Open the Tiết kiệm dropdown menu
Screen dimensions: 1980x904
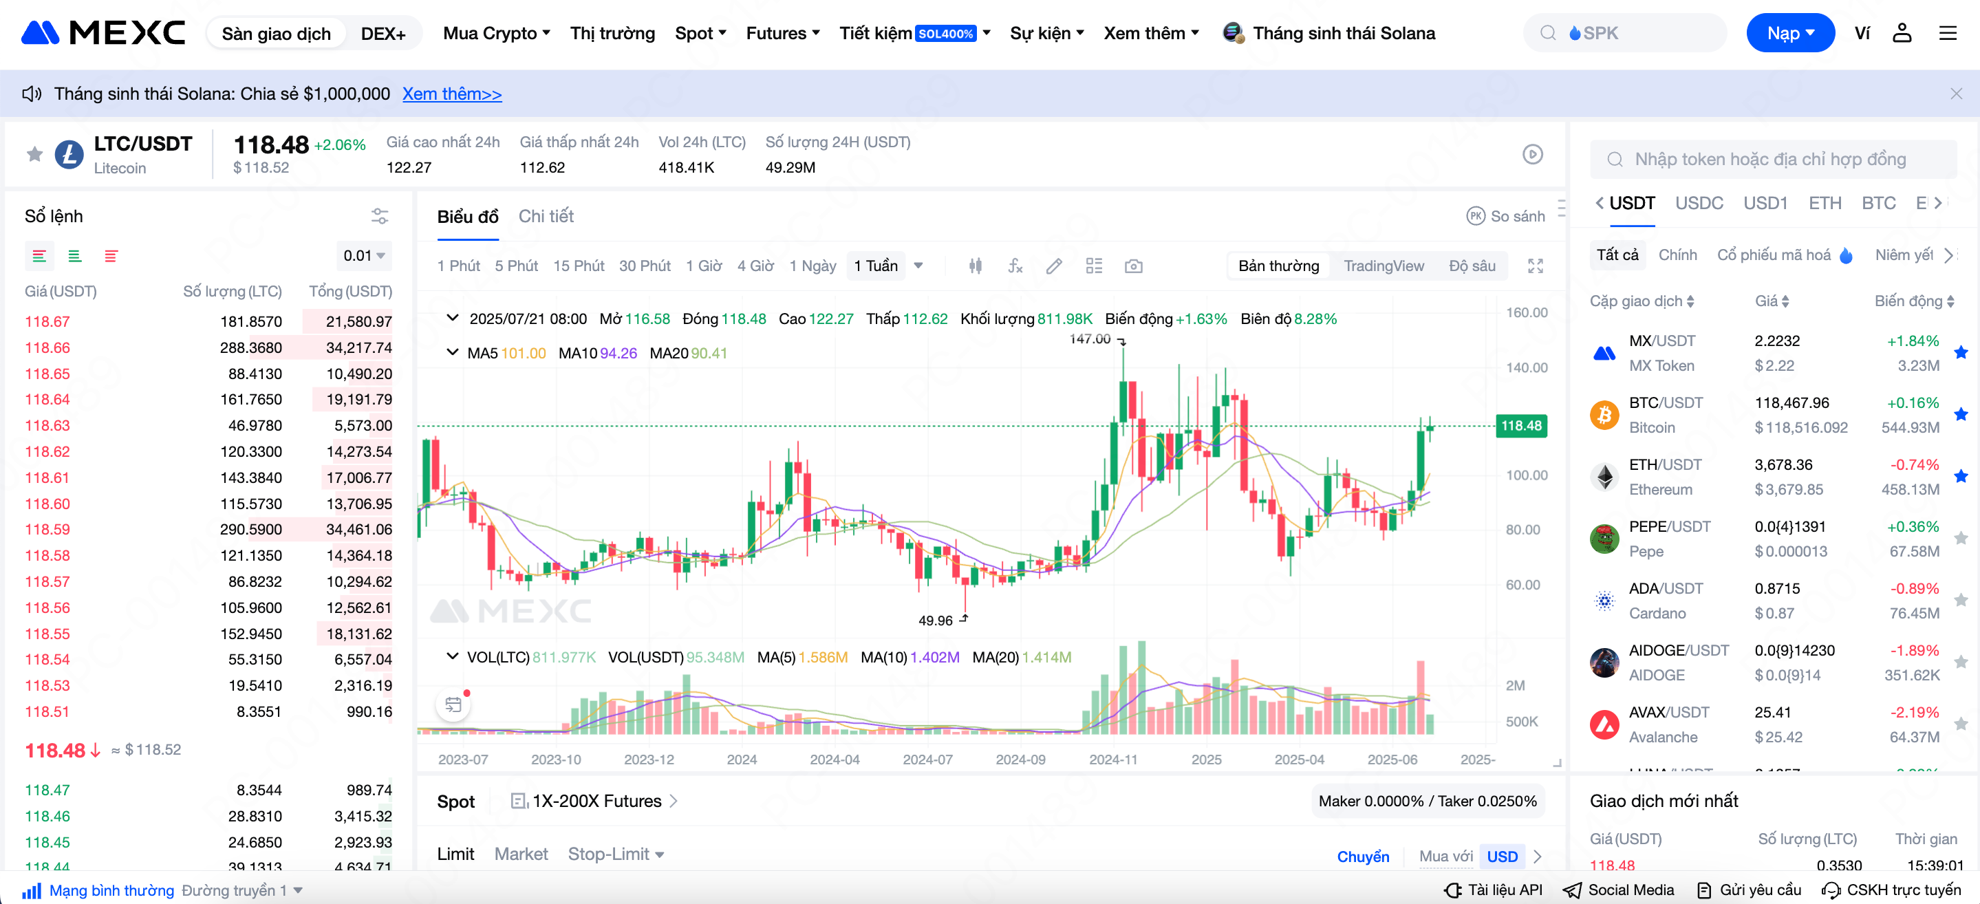[915, 33]
